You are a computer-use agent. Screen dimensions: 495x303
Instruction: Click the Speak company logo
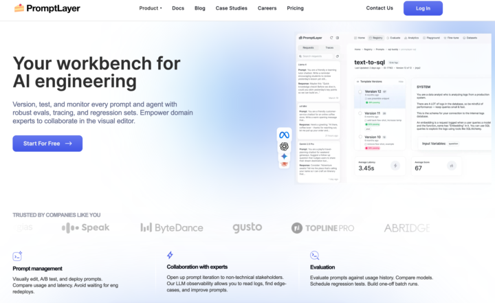pyautogui.click(x=85, y=227)
